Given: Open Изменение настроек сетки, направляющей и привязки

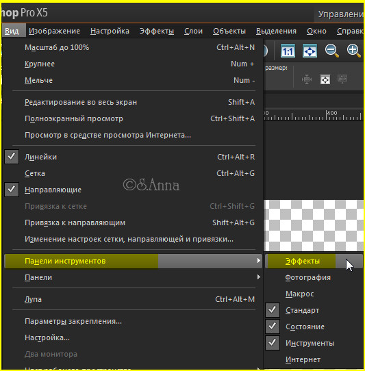Looking at the screenshot, I should coord(134,239).
